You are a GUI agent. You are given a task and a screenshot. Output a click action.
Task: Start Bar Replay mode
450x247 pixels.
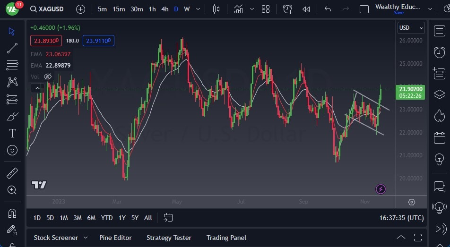coord(306,9)
